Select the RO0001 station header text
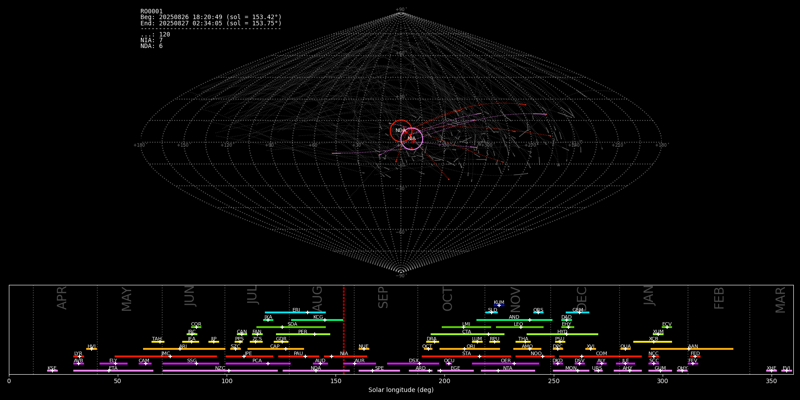 tap(152, 12)
